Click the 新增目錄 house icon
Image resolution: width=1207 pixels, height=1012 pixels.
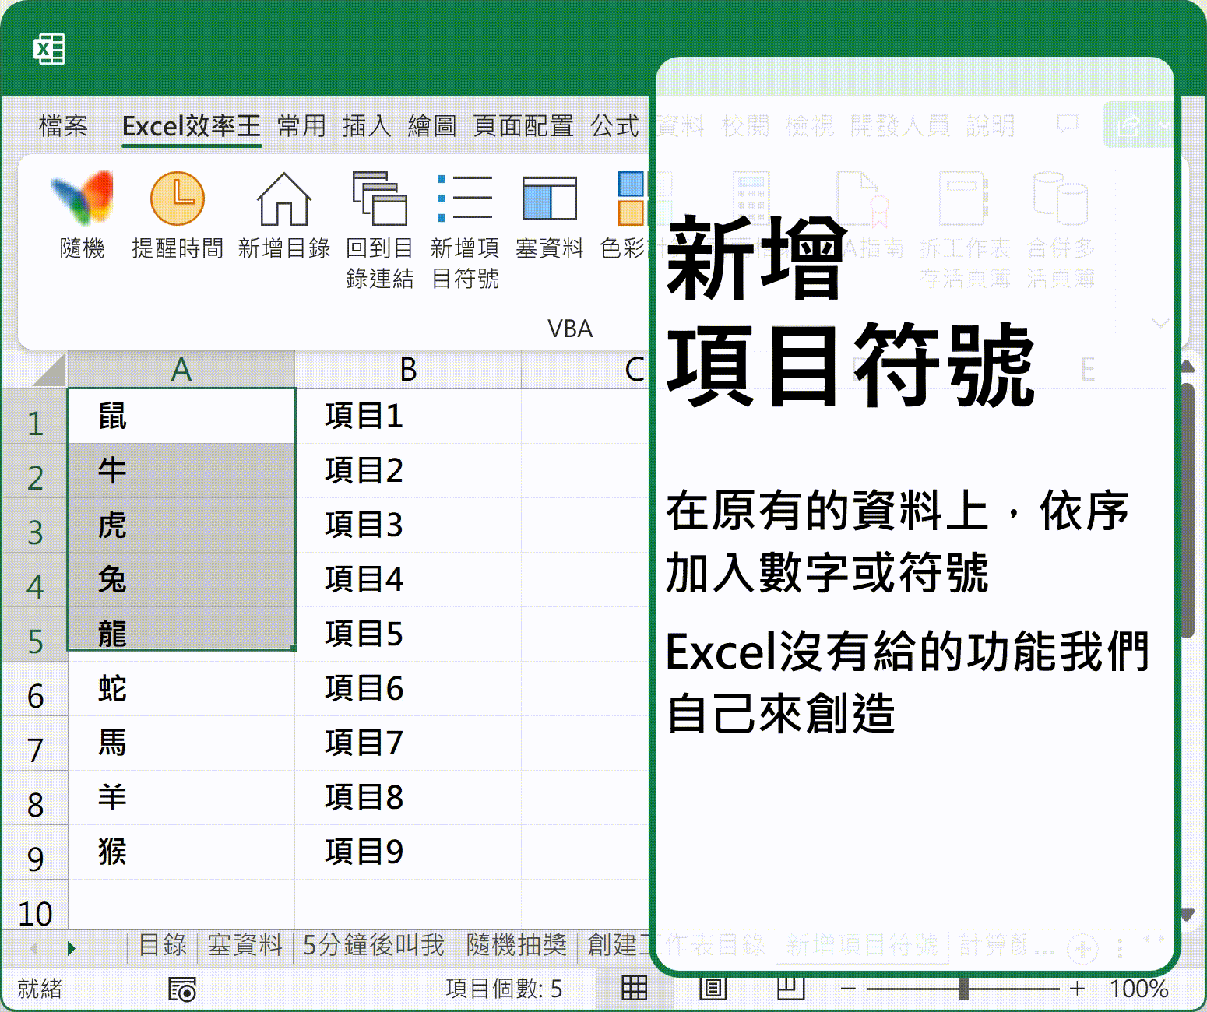(x=283, y=199)
